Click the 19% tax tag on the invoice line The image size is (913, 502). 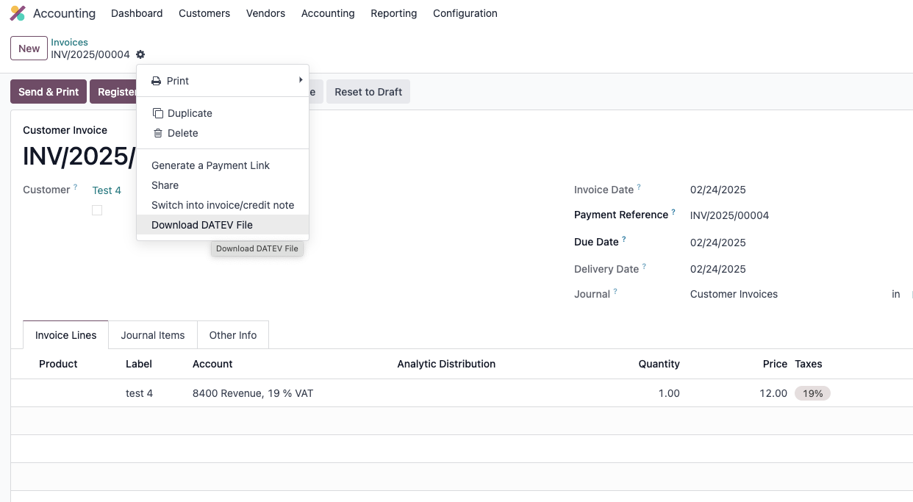(812, 393)
